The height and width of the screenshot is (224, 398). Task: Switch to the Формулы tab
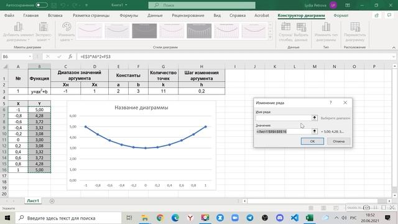[x=129, y=16]
